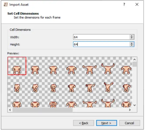The image size is (145, 130).
Task: Select top-row frame with arms raised upward
Action: (108, 69)
